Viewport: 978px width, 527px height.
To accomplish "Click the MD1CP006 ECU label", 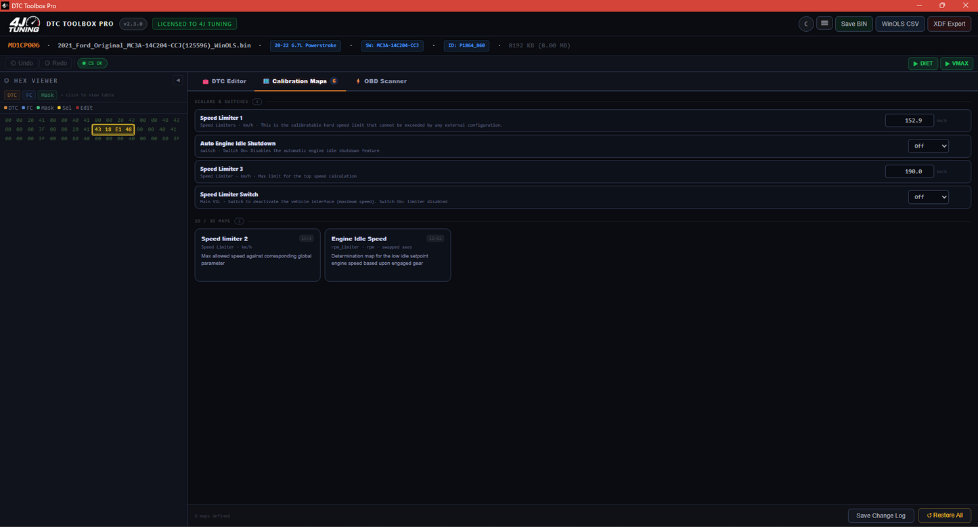I will [x=24, y=45].
